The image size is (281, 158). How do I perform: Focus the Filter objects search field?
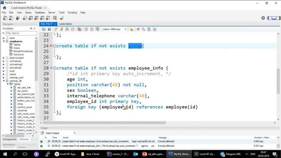[x=21, y=33]
